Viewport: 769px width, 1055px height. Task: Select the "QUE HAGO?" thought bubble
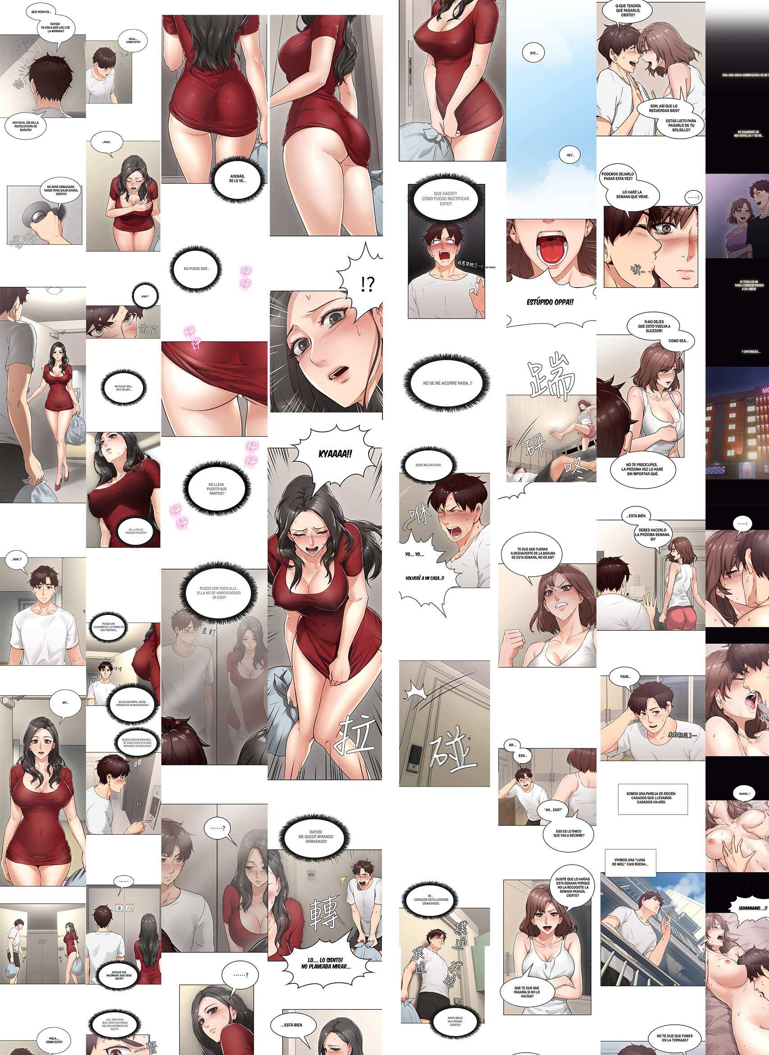(445, 201)
